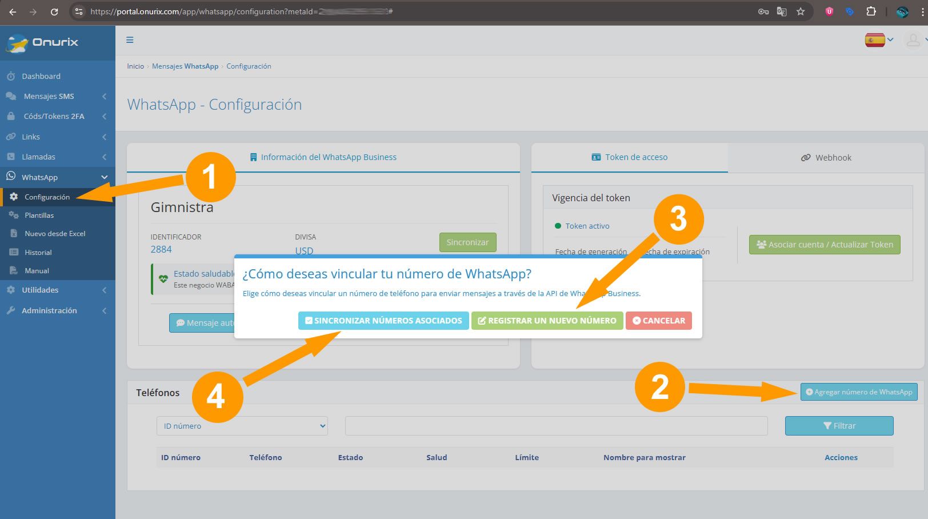Click the phone filter text input field

coord(556,426)
